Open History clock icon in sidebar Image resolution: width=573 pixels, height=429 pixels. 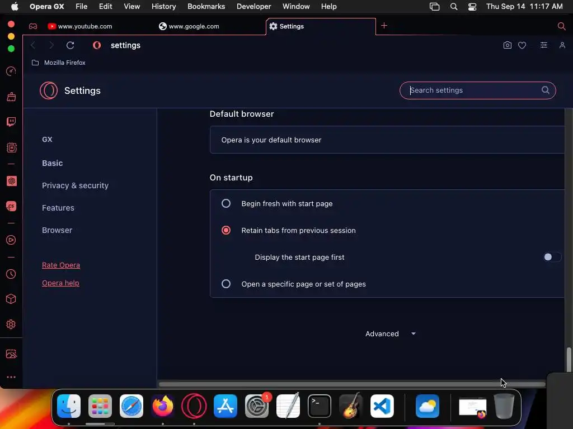11,274
